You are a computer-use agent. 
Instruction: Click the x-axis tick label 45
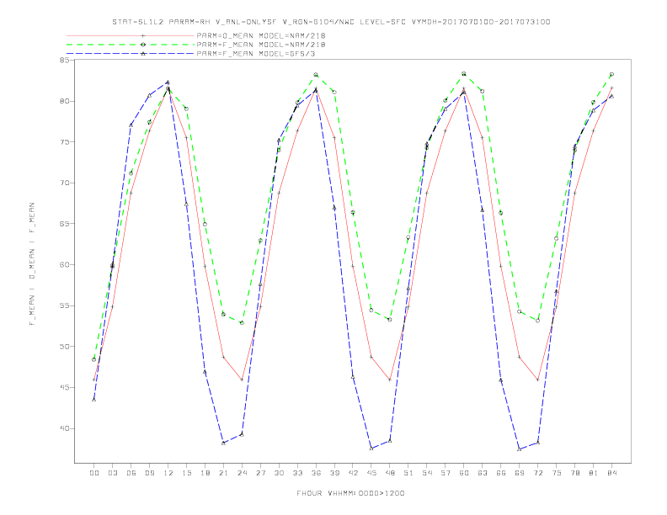371,473
